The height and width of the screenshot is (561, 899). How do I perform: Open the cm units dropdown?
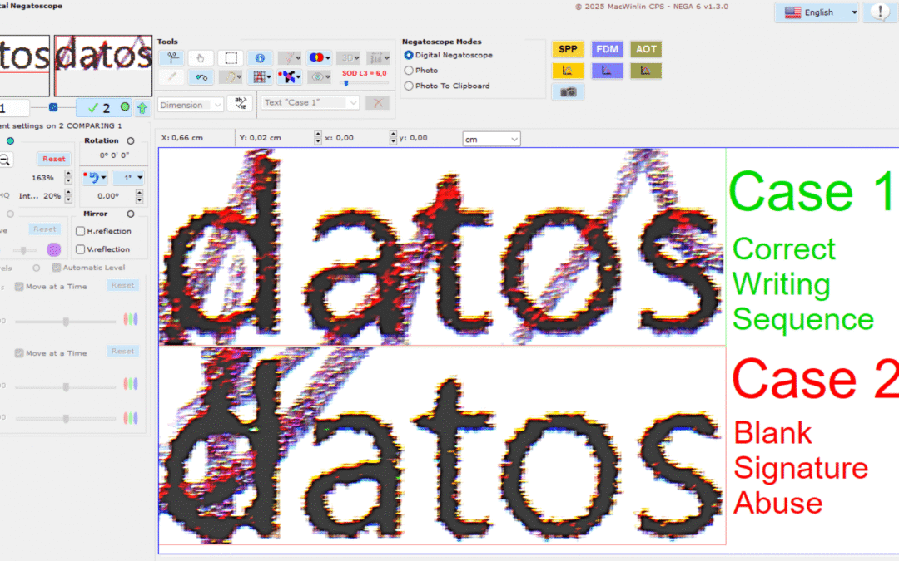coord(491,139)
